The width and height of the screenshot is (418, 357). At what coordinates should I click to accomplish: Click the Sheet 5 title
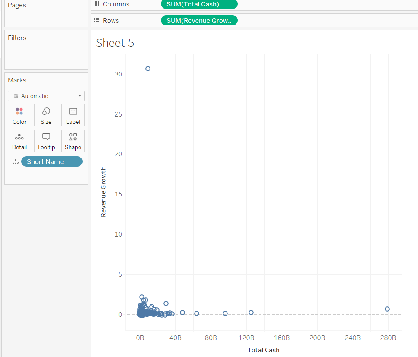tap(115, 43)
